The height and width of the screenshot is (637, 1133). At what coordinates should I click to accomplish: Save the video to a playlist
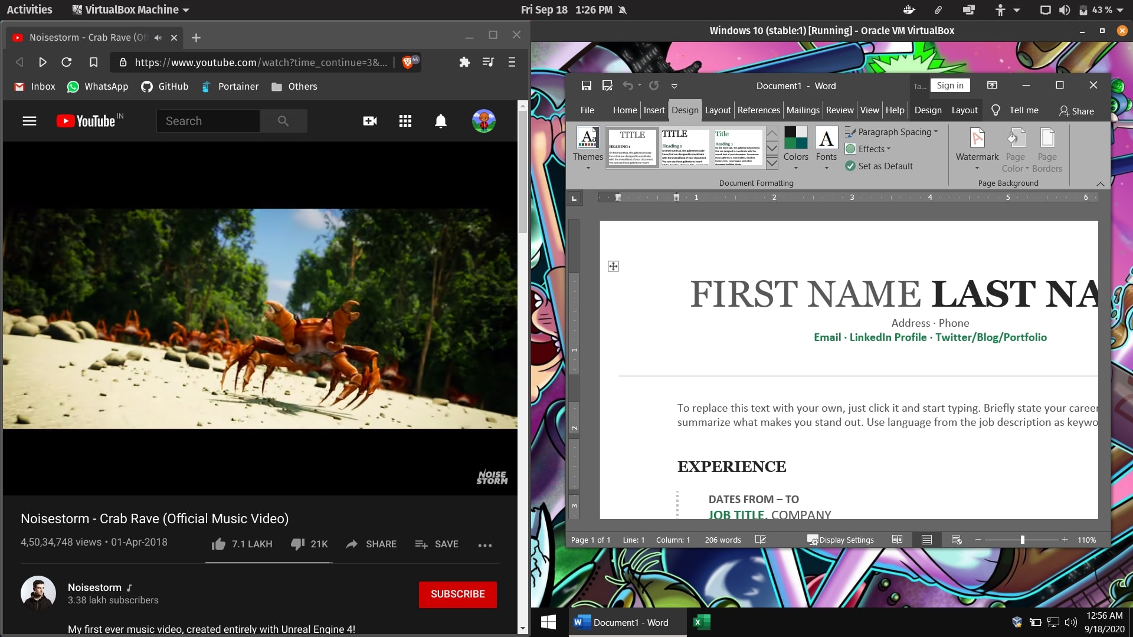coord(437,544)
